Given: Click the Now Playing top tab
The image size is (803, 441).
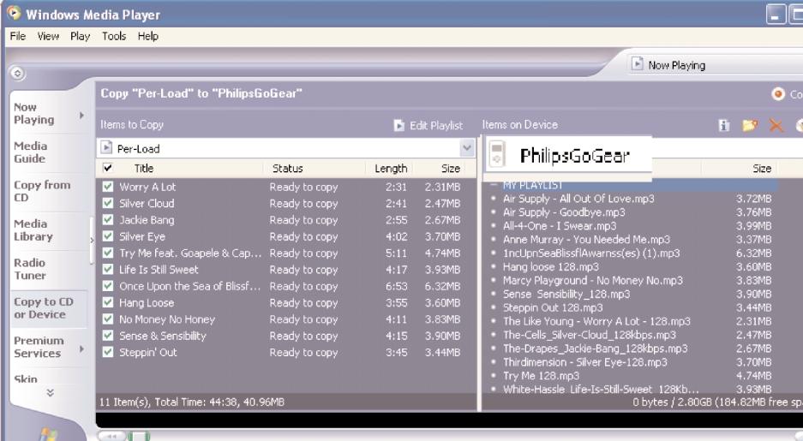Looking at the screenshot, I should (676, 65).
